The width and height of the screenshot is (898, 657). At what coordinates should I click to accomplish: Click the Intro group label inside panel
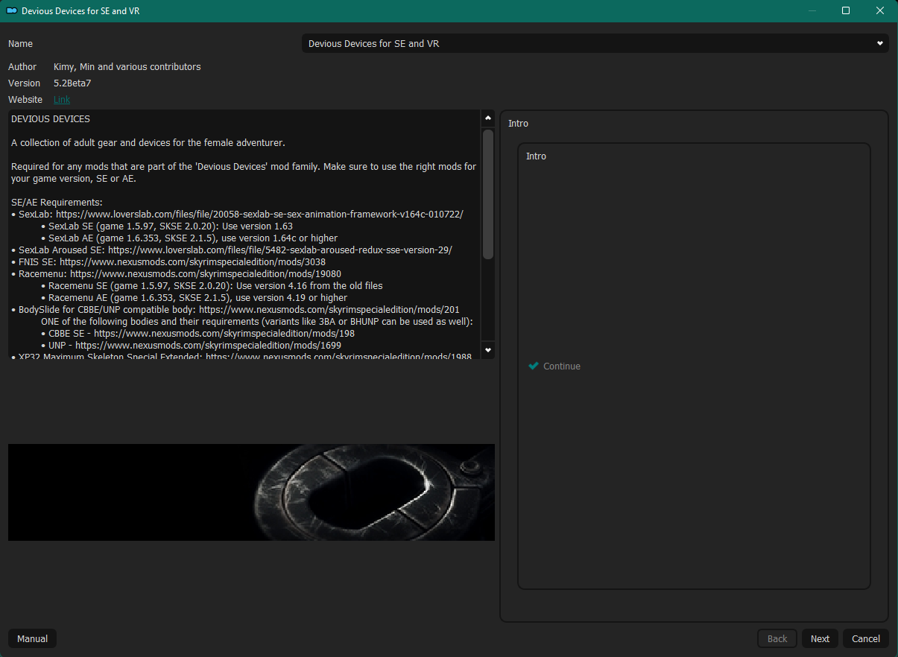(536, 156)
